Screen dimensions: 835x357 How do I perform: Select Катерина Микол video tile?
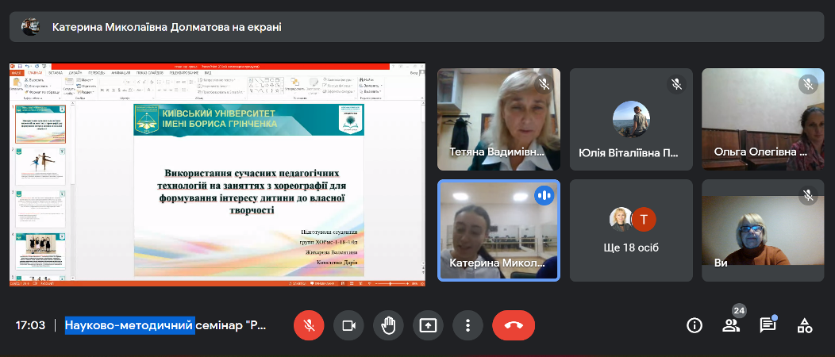pos(498,230)
